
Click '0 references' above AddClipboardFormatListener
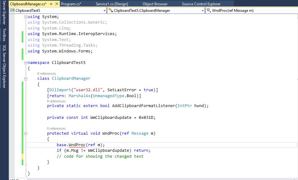point(56,101)
